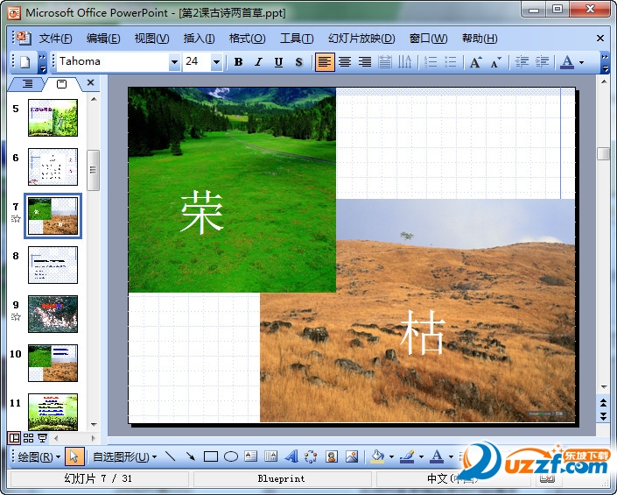Screen dimensions: 617x495
Task: Open the 绘图(R) draw menu
Action: pos(39,456)
